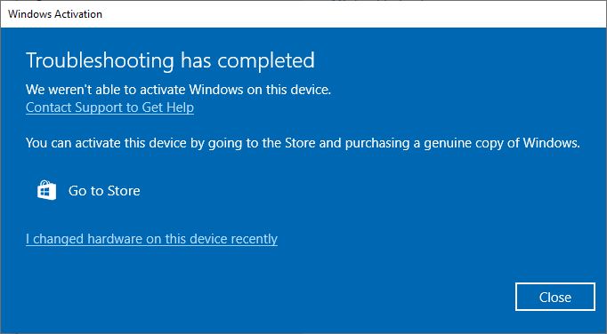The height and width of the screenshot is (334, 607).
Task: Click the word Store next to bag icon
Action: point(124,191)
